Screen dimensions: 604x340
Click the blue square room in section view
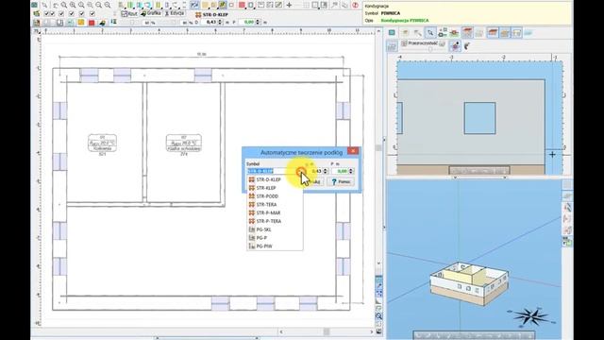(x=479, y=118)
